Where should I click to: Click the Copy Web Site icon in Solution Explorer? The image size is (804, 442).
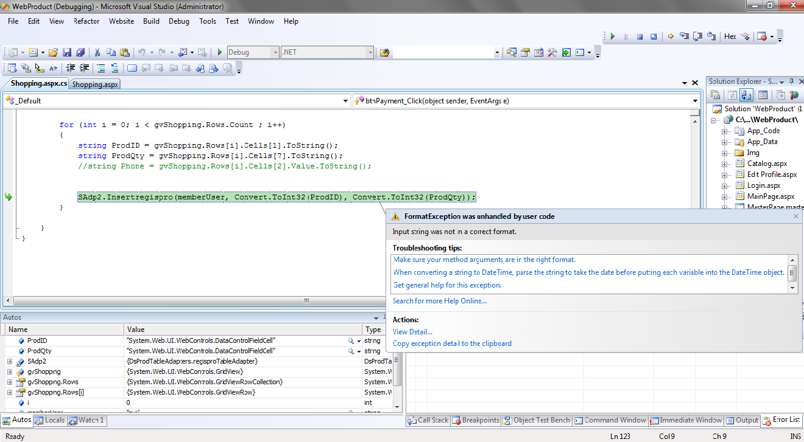780,95
